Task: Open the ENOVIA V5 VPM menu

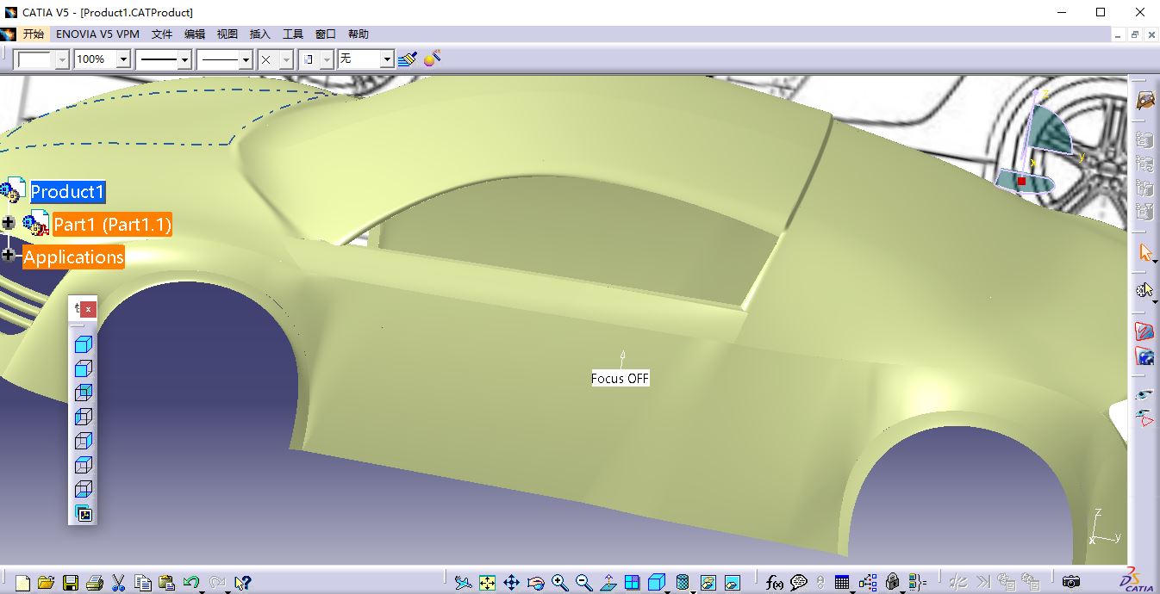Action: click(97, 34)
